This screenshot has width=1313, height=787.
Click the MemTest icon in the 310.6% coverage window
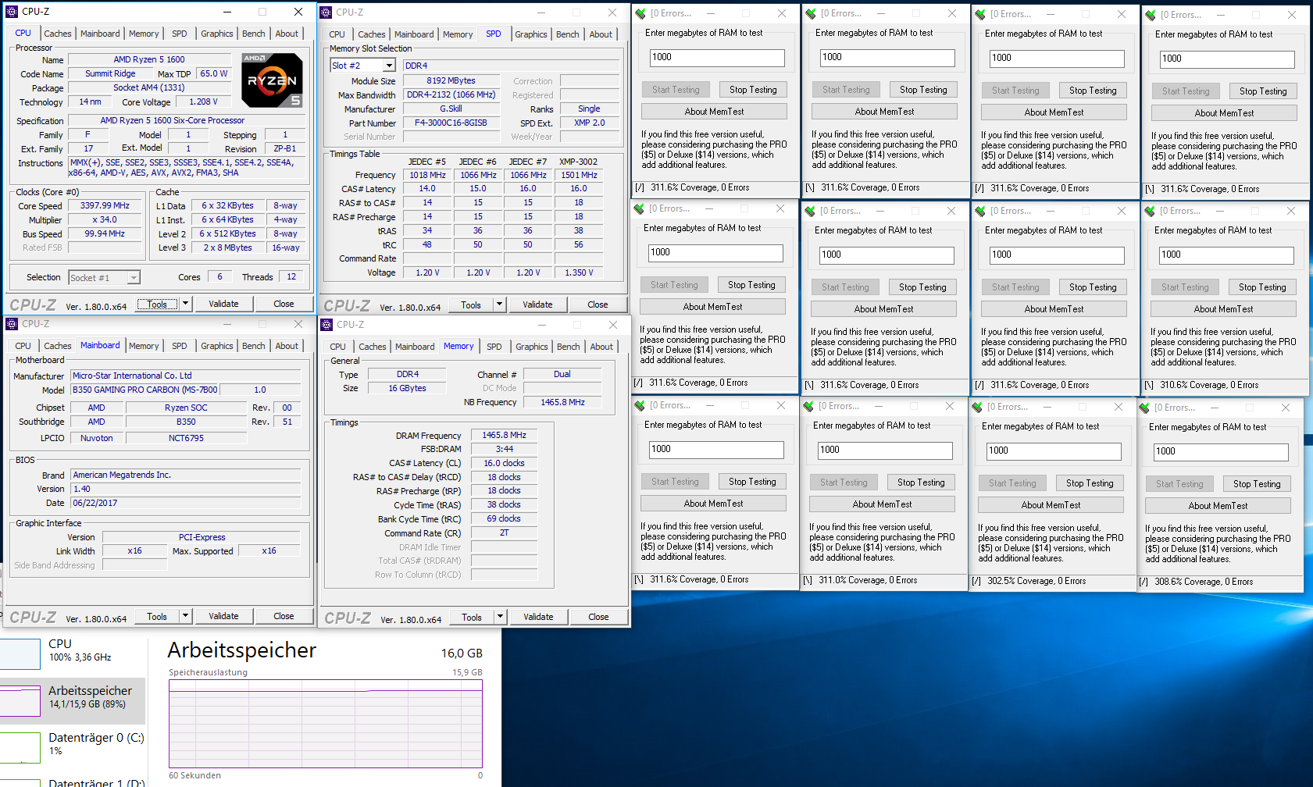[x=1150, y=211]
